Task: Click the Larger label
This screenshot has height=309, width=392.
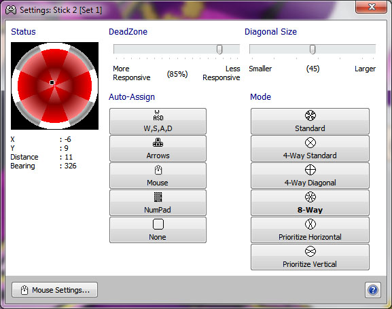Action: (x=365, y=69)
